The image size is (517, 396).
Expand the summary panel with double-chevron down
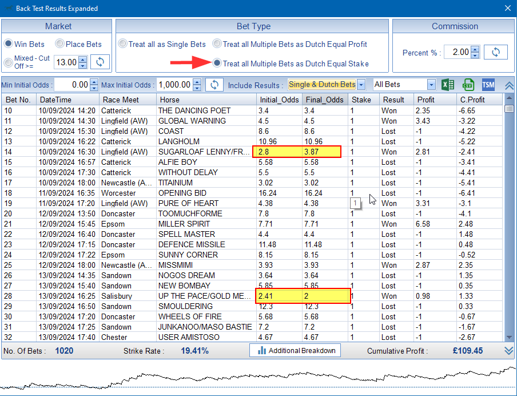509,351
